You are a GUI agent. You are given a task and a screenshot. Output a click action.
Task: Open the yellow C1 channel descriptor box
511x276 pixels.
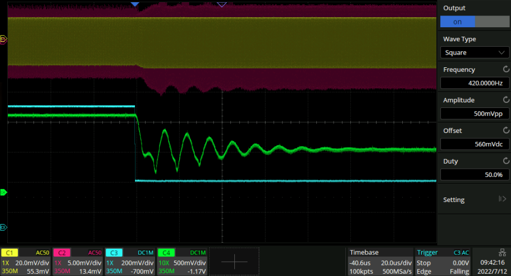pyautogui.click(x=26, y=262)
